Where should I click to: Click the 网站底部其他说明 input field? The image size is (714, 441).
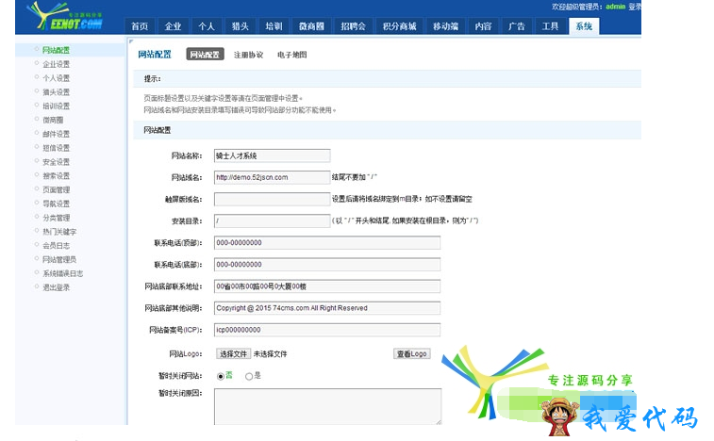click(327, 308)
